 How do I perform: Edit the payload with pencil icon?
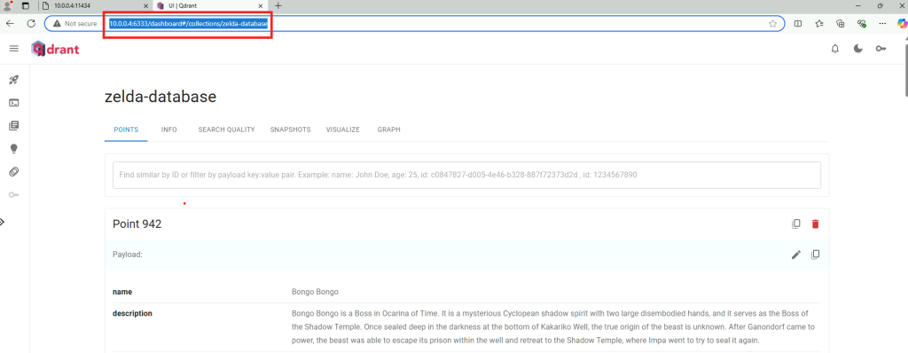pyautogui.click(x=796, y=255)
